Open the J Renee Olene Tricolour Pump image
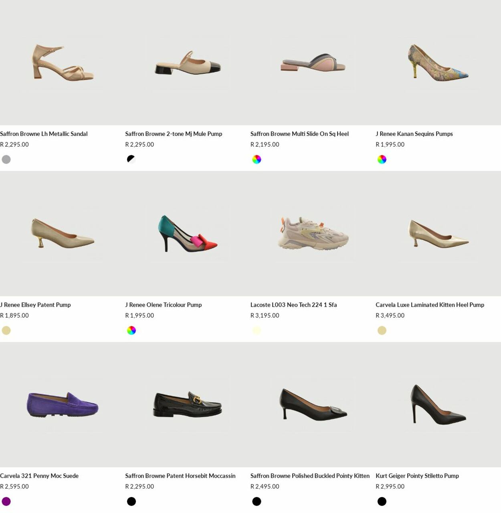Image resolution: width=501 pixels, height=513 pixels. 188,234
